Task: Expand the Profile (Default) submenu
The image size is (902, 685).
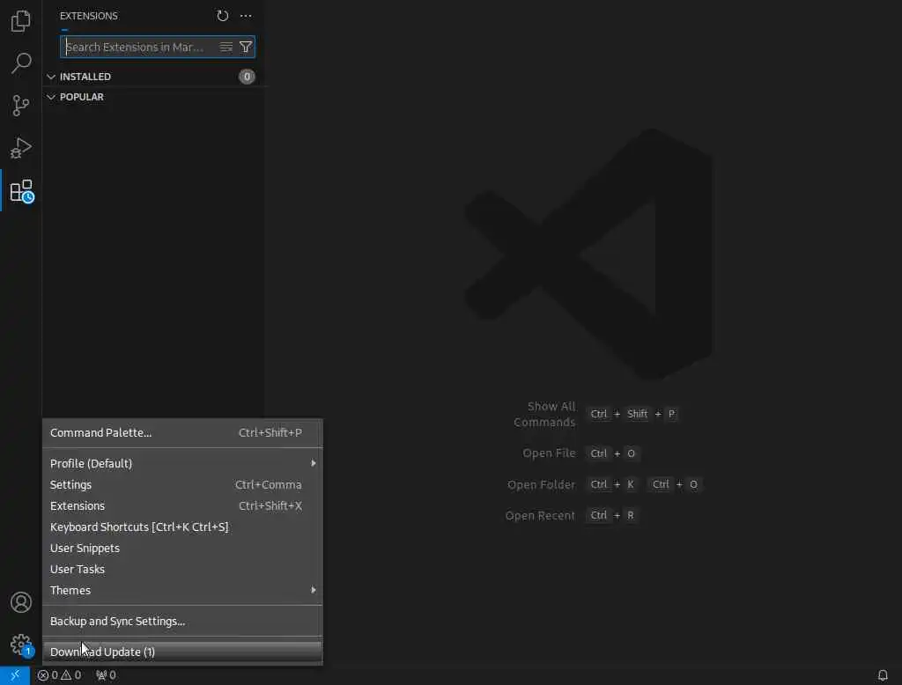Action: [183, 463]
